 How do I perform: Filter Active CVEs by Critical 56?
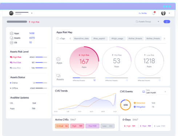[x=62, y=126]
